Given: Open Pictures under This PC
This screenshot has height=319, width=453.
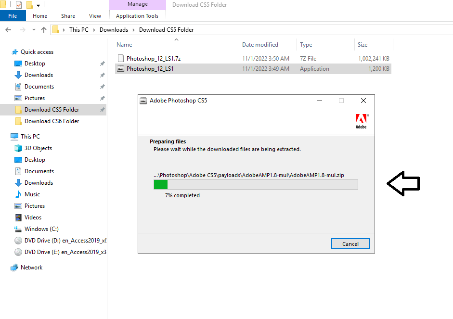Looking at the screenshot, I should 35,206.
